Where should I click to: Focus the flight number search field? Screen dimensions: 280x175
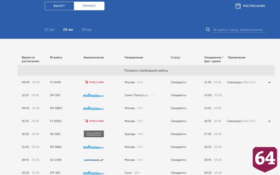pyautogui.click(x=239, y=30)
